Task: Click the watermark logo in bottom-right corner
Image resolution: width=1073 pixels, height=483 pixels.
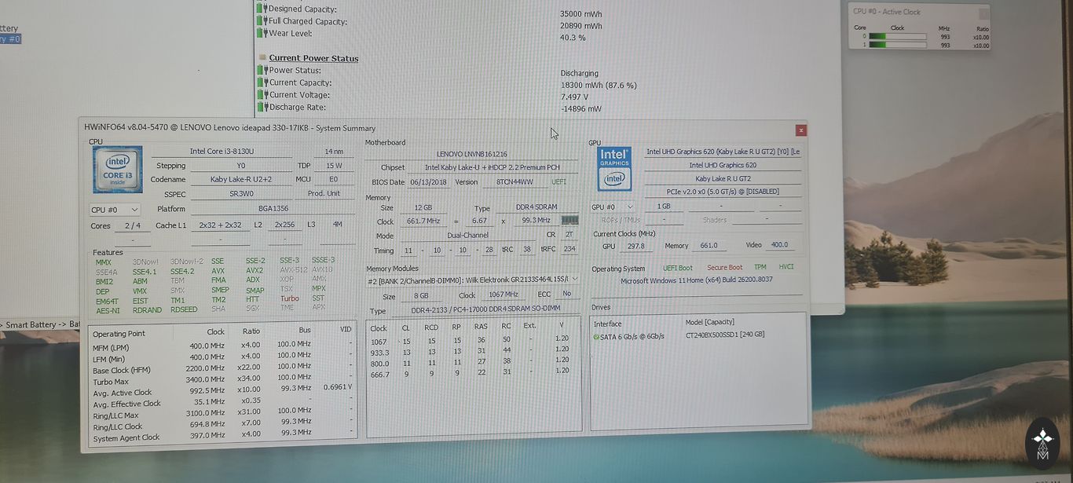Action: pyautogui.click(x=1042, y=442)
